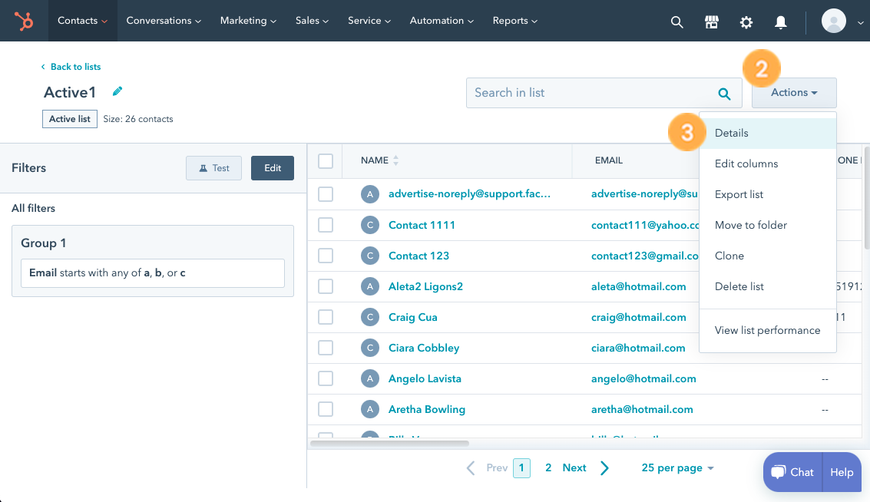Expand the Conversations menu
The width and height of the screenshot is (870, 502).
coord(164,21)
